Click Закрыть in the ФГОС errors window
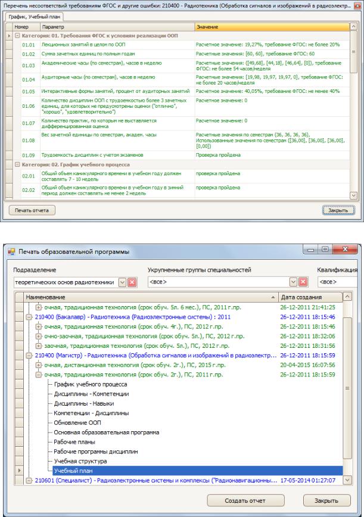Viewport: 364px width, 517px height. [x=338, y=210]
